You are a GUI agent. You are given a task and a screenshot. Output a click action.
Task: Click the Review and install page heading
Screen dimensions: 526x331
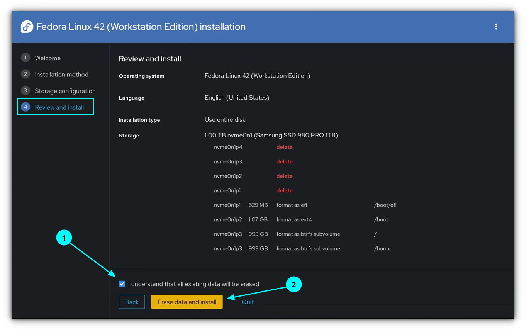click(x=150, y=59)
